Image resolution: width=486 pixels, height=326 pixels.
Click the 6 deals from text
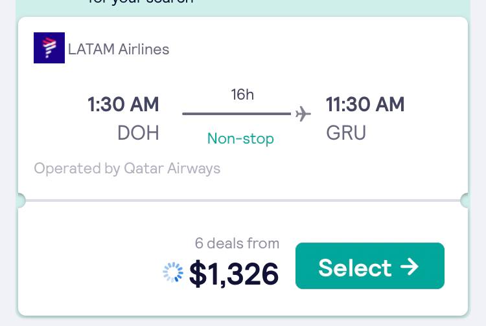coord(237,243)
